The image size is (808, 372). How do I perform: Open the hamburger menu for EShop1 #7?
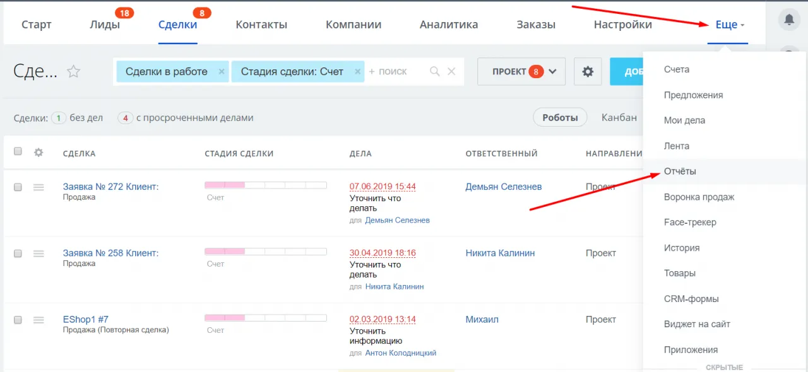click(x=38, y=320)
